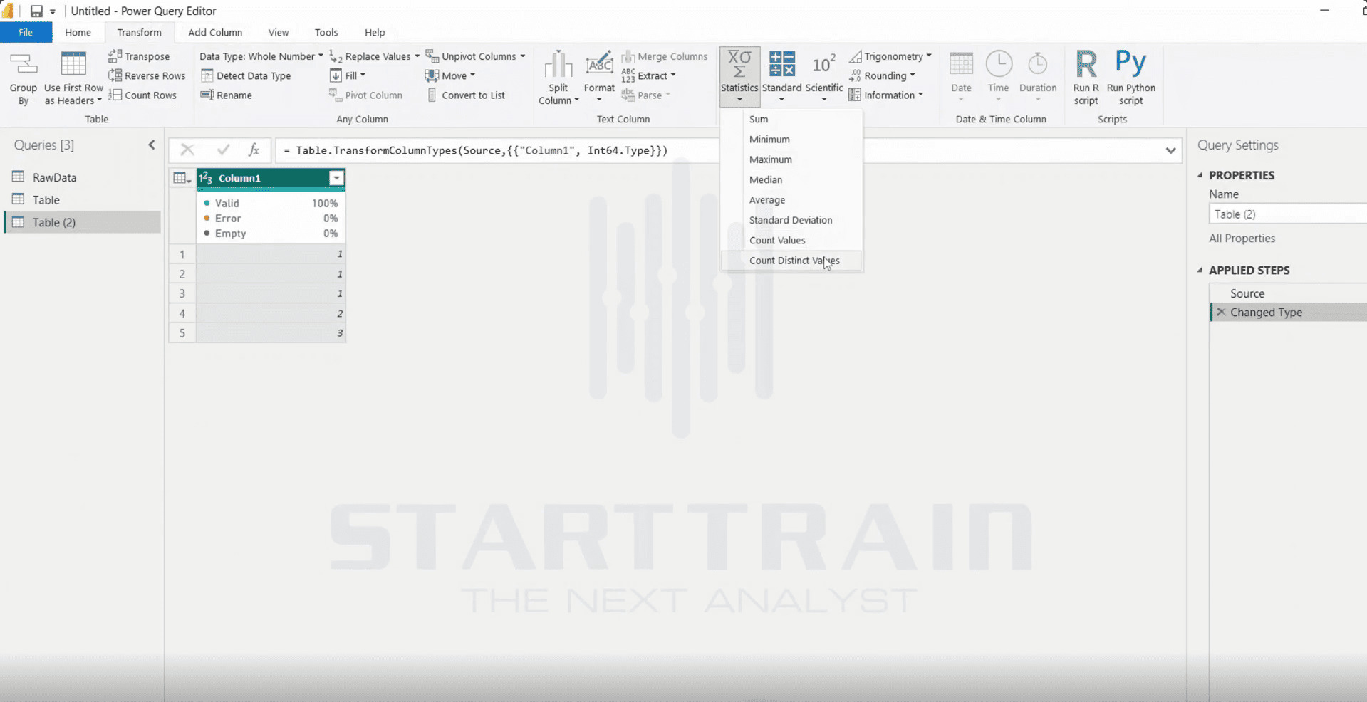Click the formula bar fx icon
The height and width of the screenshot is (702, 1367).
[x=254, y=150]
